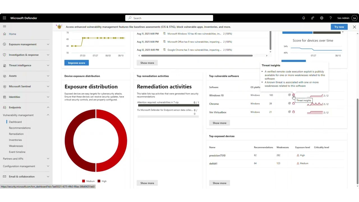
Task: Expand the Microsoft Sentinel chevron
Action: point(48,86)
